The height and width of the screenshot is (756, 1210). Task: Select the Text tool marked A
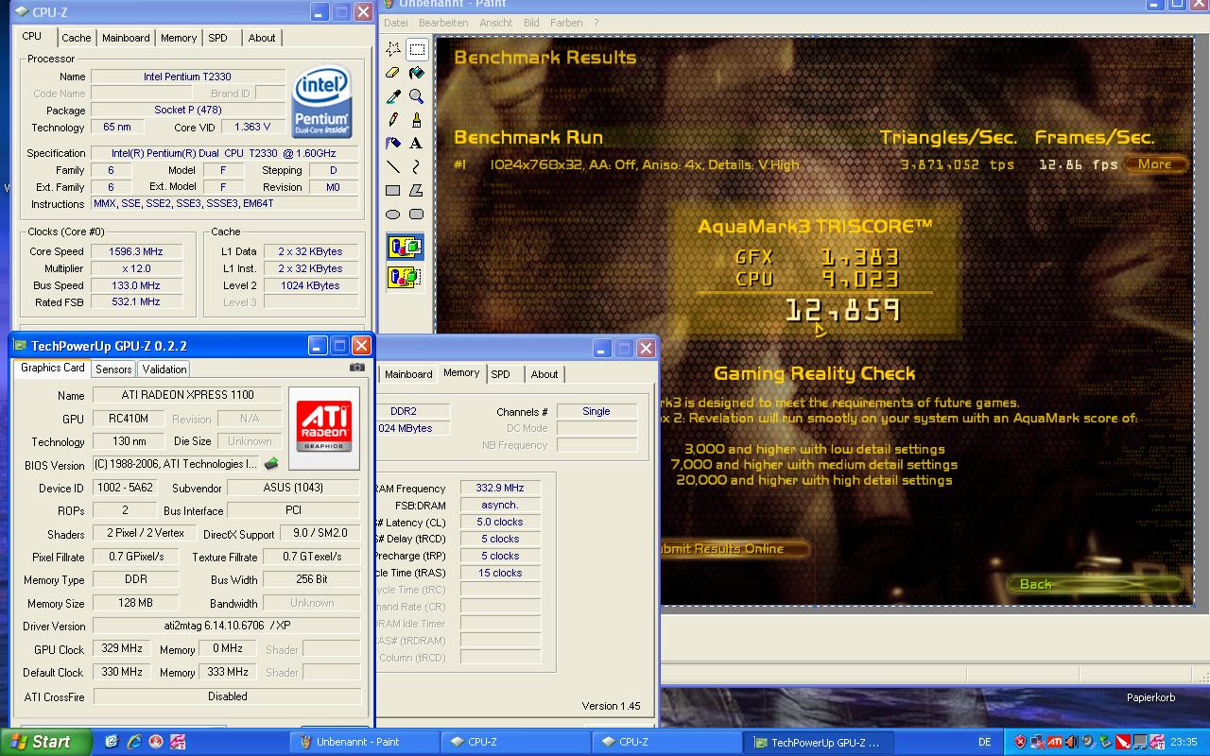click(417, 144)
